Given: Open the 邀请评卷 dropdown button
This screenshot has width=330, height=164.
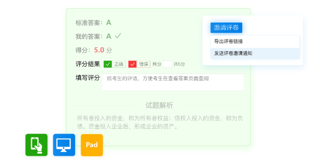Looking at the screenshot, I should pyautogui.click(x=226, y=28).
